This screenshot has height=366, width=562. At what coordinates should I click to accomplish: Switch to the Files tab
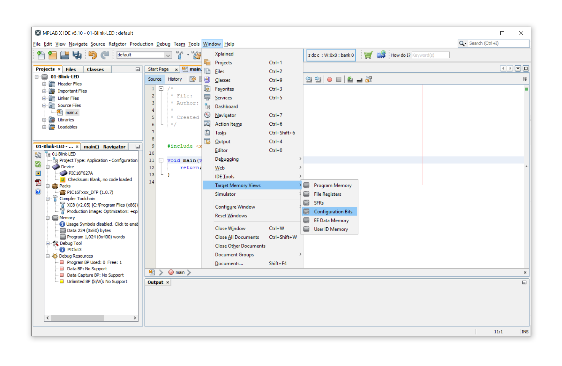pos(71,70)
